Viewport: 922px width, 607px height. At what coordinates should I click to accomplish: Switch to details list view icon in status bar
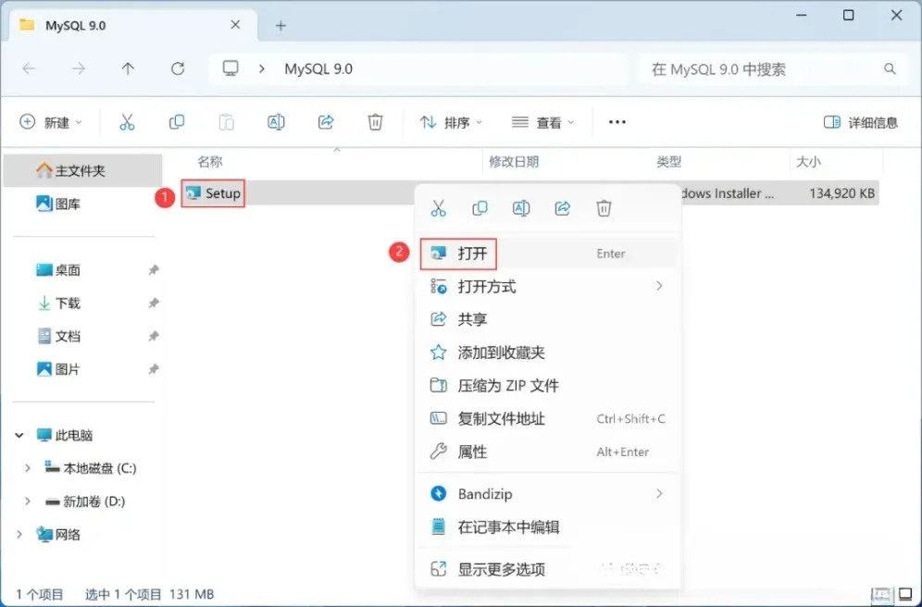(x=881, y=595)
